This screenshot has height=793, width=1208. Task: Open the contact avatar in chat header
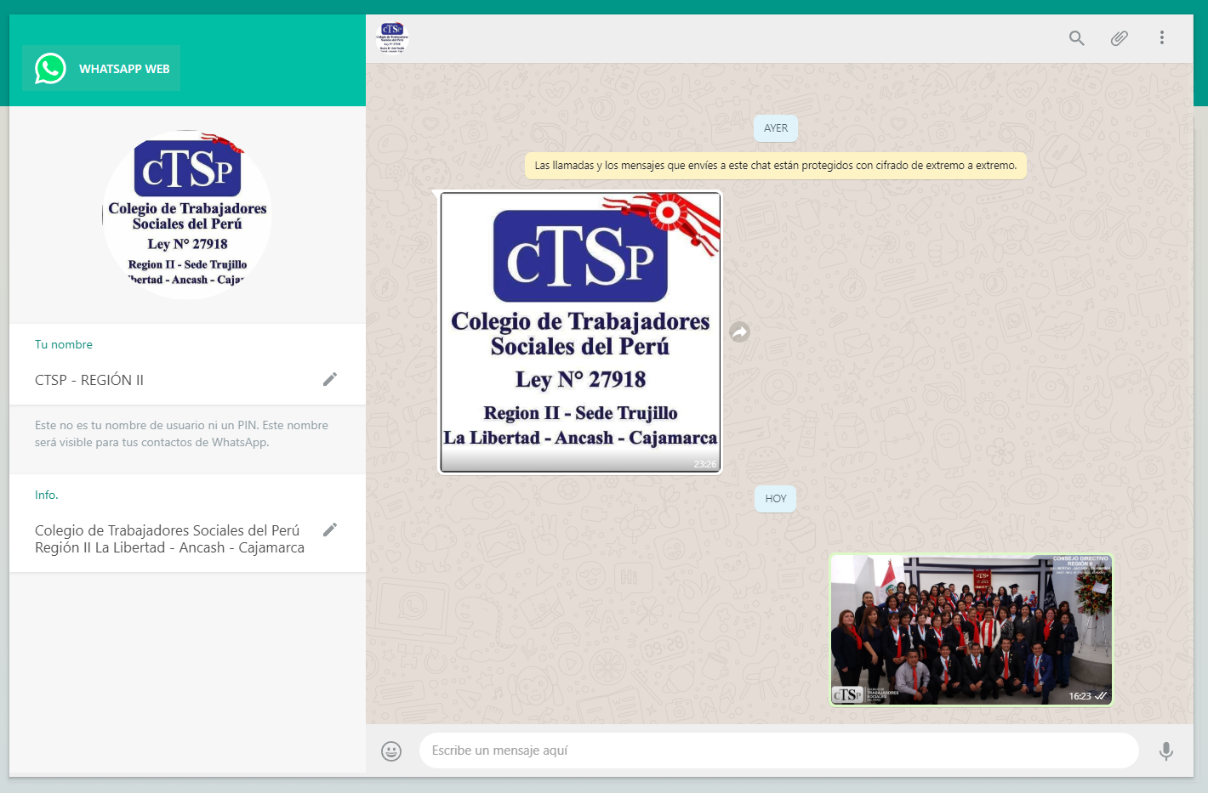pos(392,38)
